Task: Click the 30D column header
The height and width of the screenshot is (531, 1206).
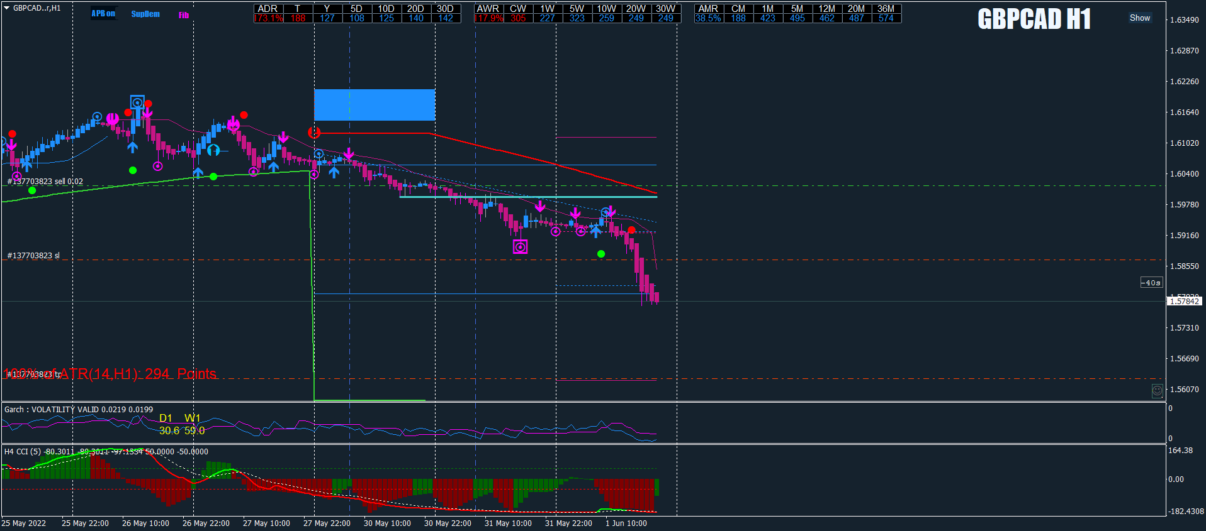Action: click(x=446, y=9)
